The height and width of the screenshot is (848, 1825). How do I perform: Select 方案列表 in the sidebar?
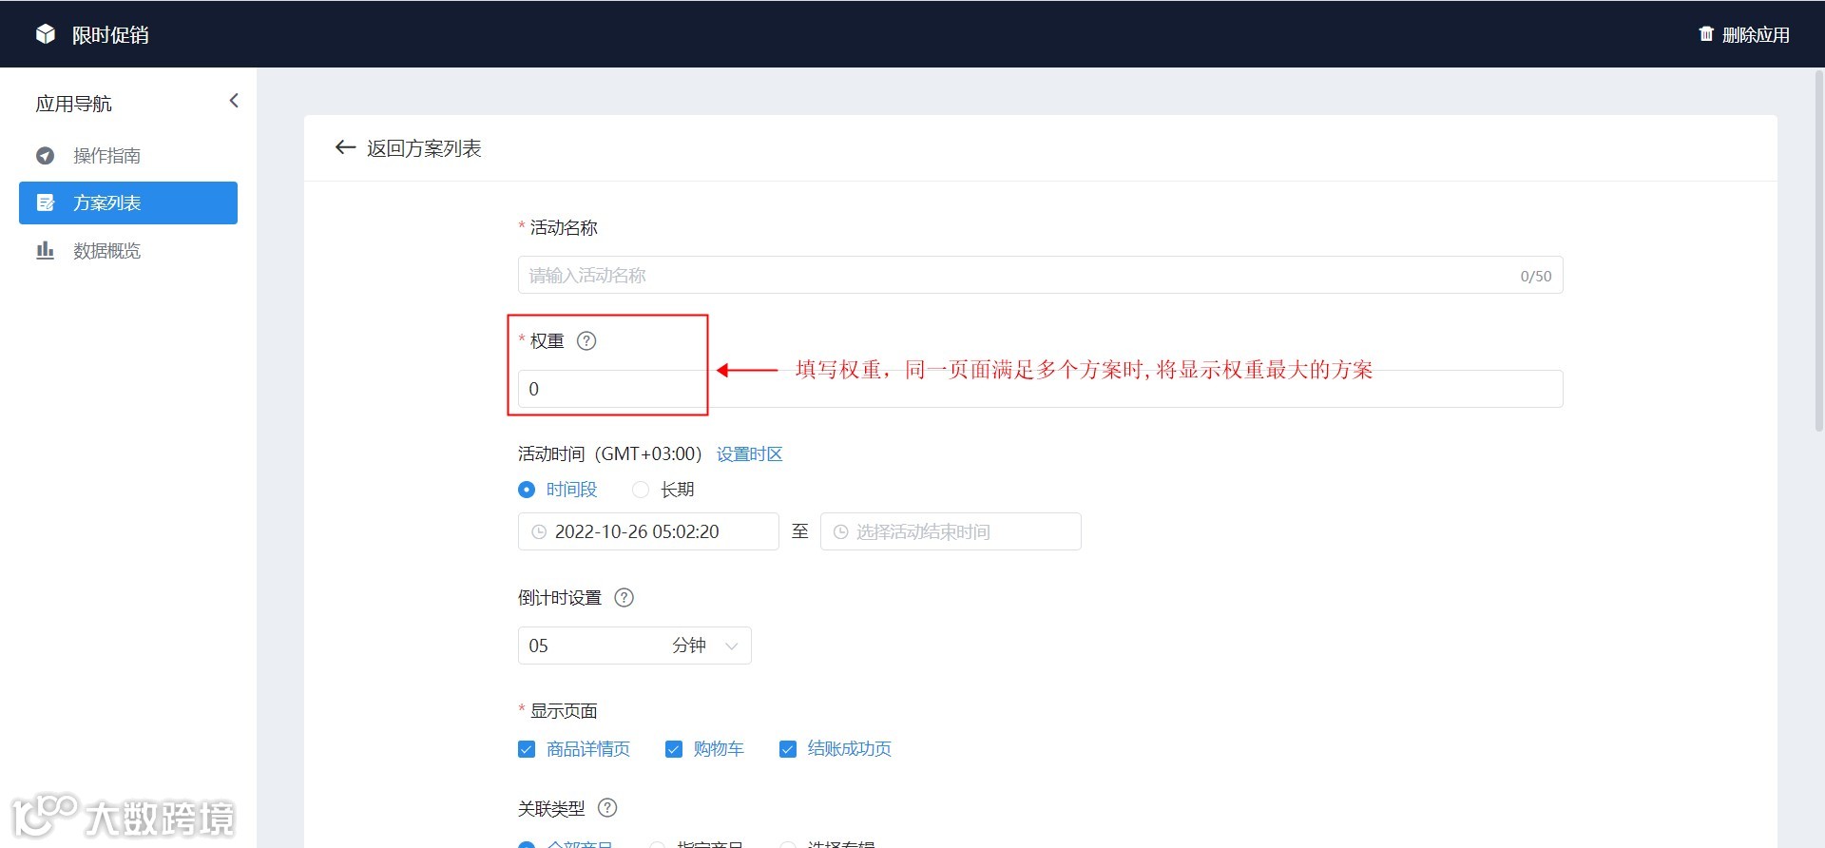[x=128, y=202]
